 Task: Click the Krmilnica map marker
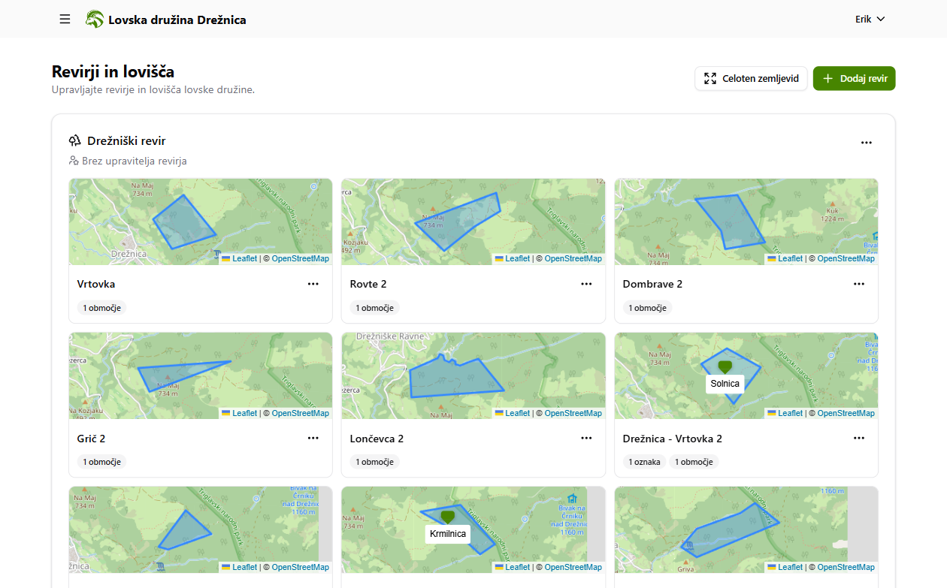pos(448,517)
